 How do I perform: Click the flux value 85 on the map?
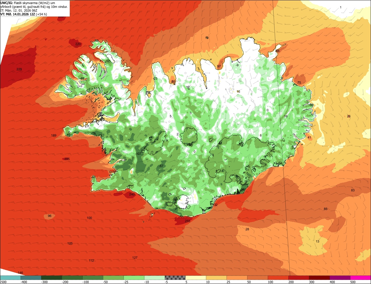point(325,209)
